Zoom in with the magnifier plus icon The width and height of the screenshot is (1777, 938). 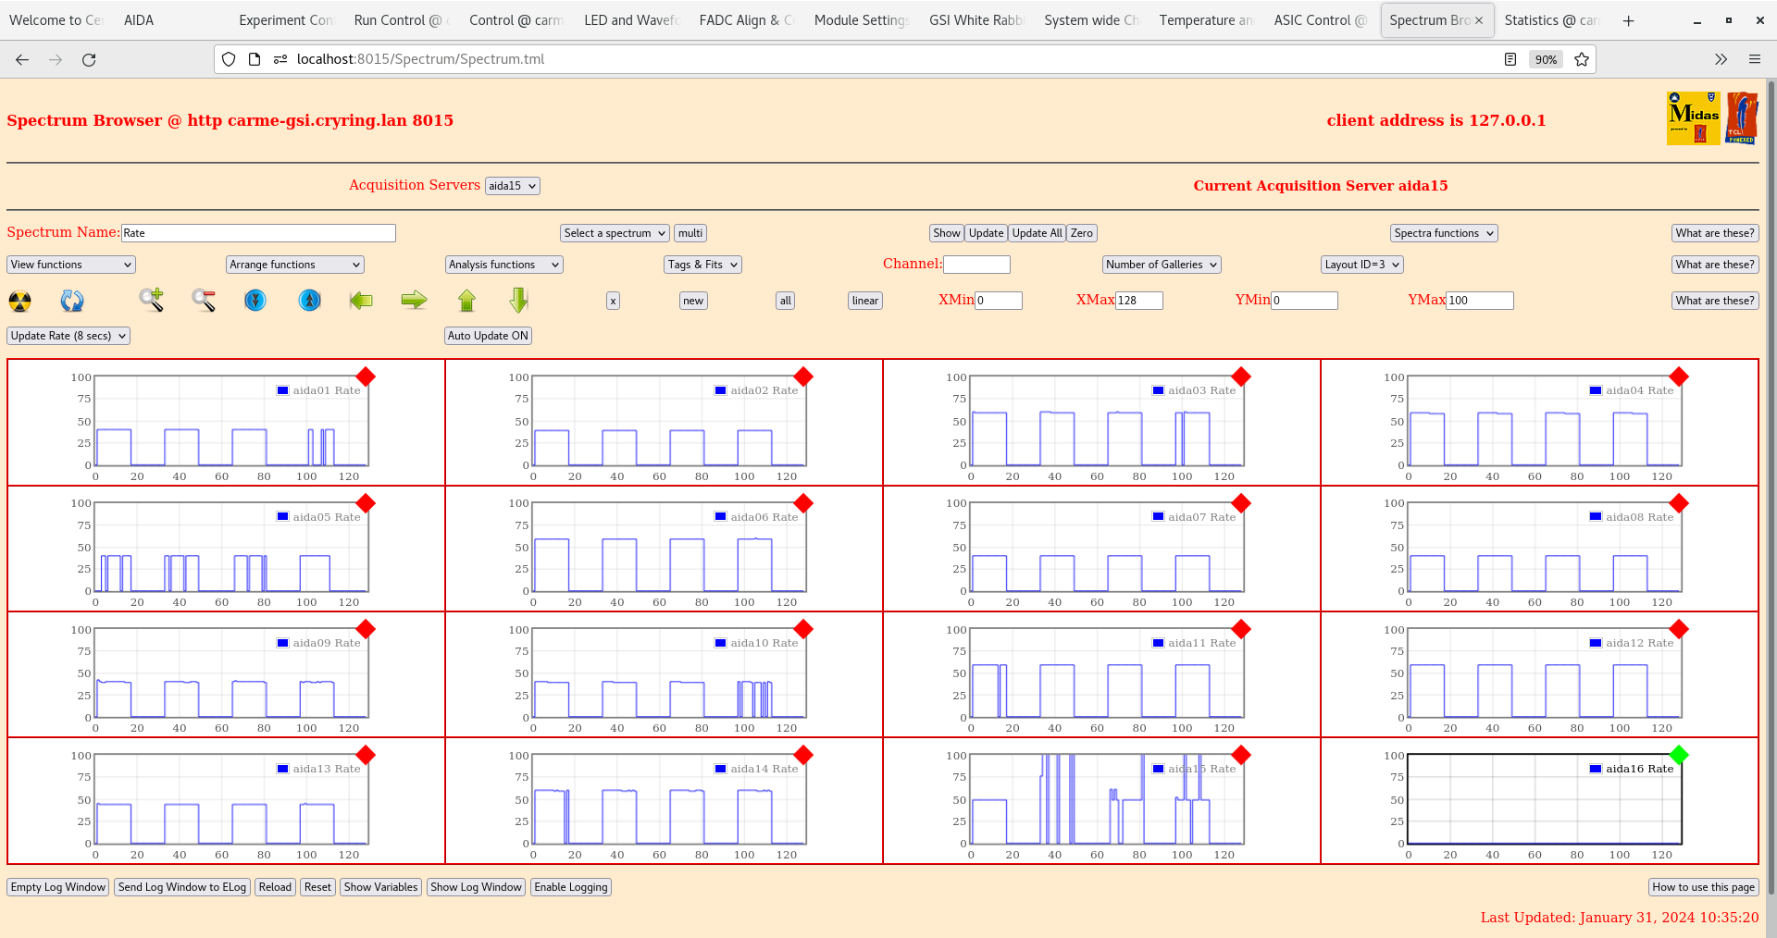click(x=151, y=300)
